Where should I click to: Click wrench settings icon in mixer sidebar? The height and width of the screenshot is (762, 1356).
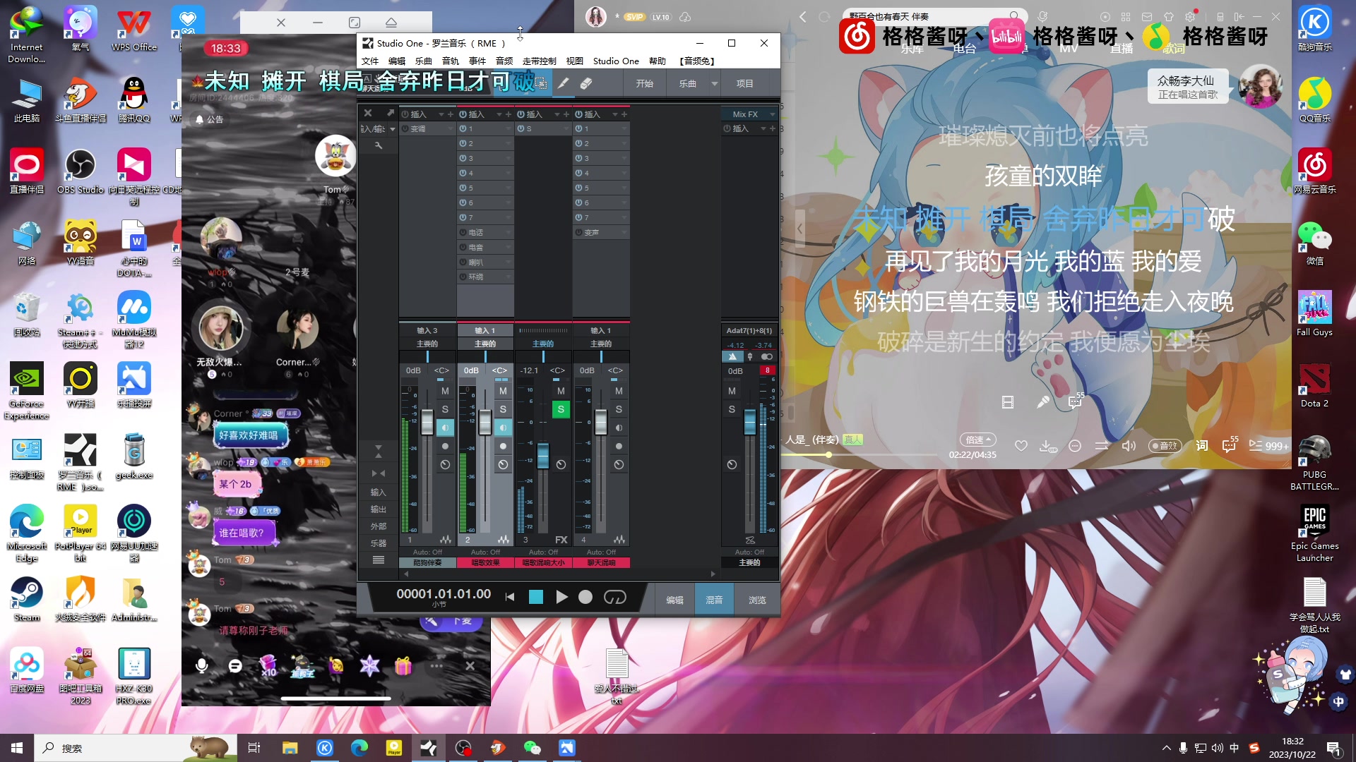[379, 145]
